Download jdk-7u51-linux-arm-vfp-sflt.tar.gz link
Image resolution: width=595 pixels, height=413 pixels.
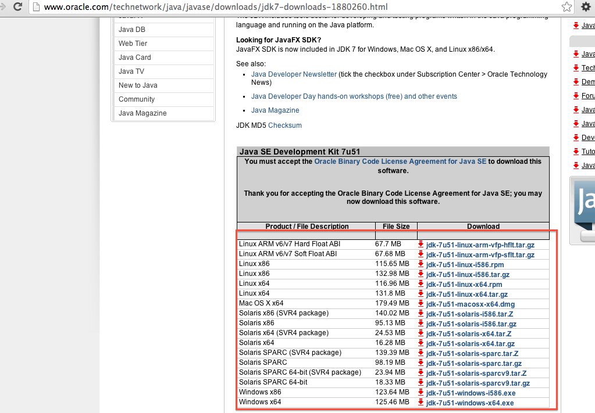coord(480,255)
